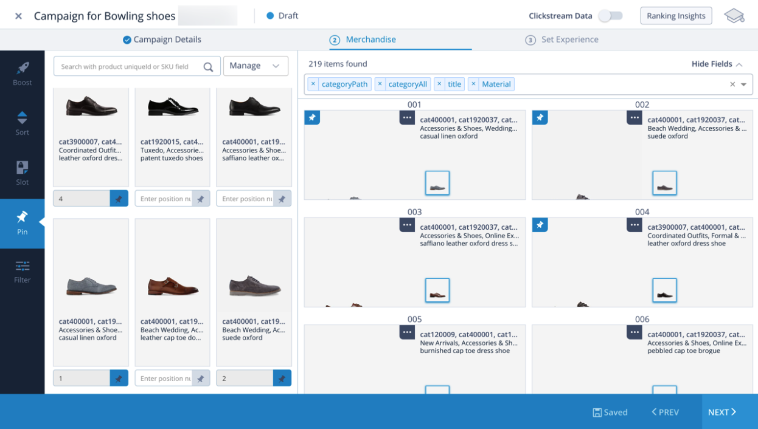Open the Sort panel
758x429 pixels.
pos(23,123)
